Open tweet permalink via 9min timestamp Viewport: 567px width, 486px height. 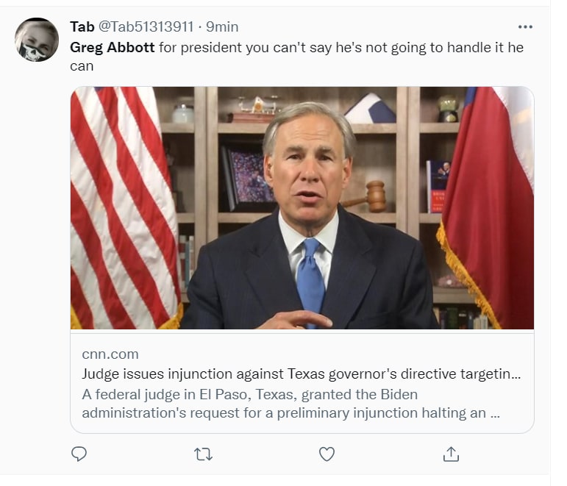[x=222, y=27]
